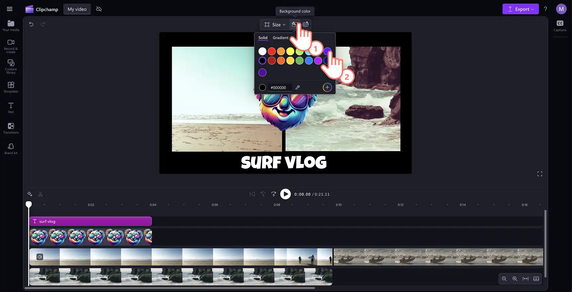Rename the My video title
The width and height of the screenshot is (572, 292).
pyautogui.click(x=77, y=9)
